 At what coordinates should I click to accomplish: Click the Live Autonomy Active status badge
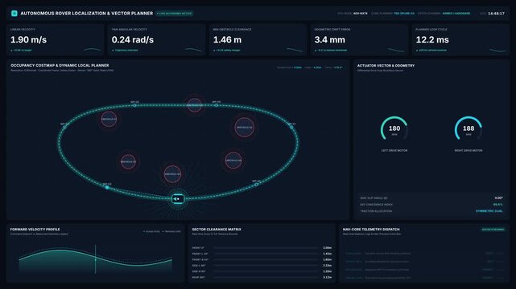pos(175,14)
